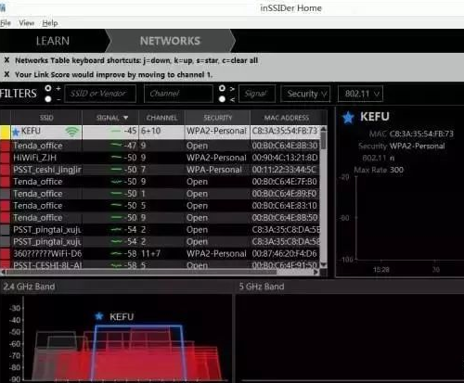The image size is (464, 383).
Task: Select Tenda_office row with MAC 00:B0:C6:4E:8B:30
Action: [x=160, y=146]
